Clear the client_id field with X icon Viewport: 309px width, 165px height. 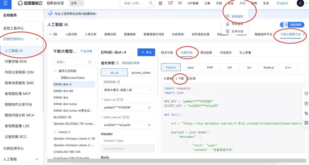click(x=149, y=107)
